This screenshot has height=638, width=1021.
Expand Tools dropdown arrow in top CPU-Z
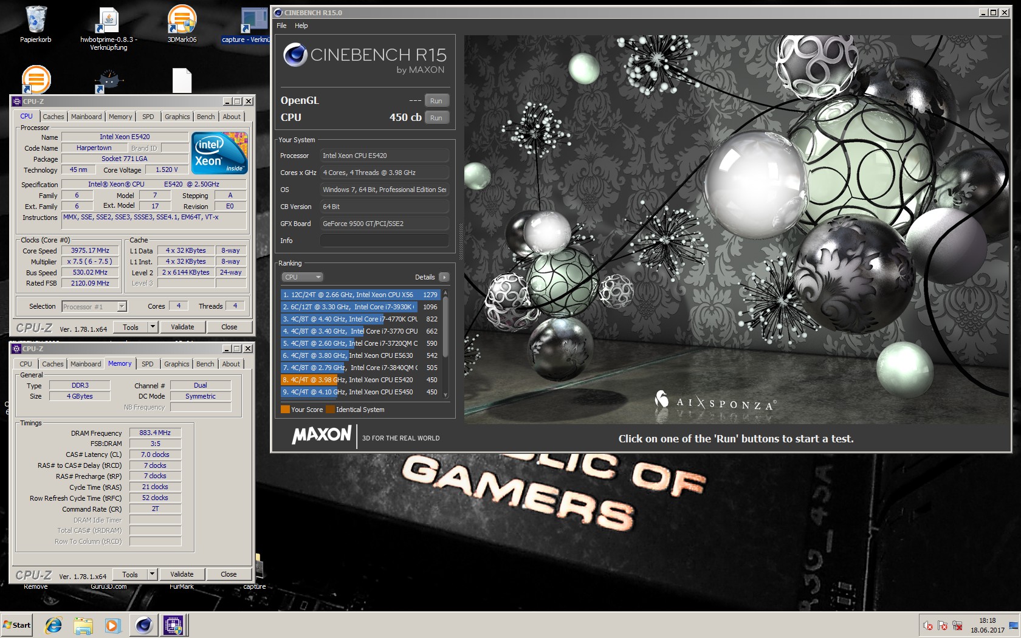click(x=153, y=327)
